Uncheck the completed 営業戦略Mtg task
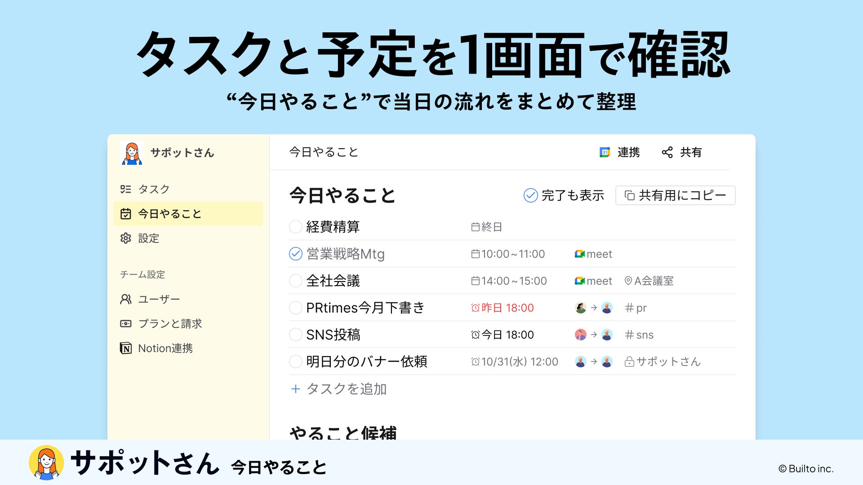 [295, 254]
